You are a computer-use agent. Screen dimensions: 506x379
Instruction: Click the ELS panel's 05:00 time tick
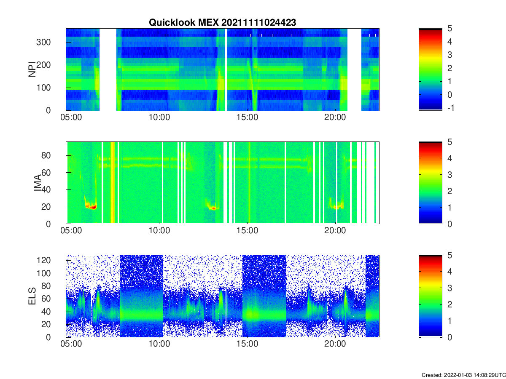coord(71,344)
